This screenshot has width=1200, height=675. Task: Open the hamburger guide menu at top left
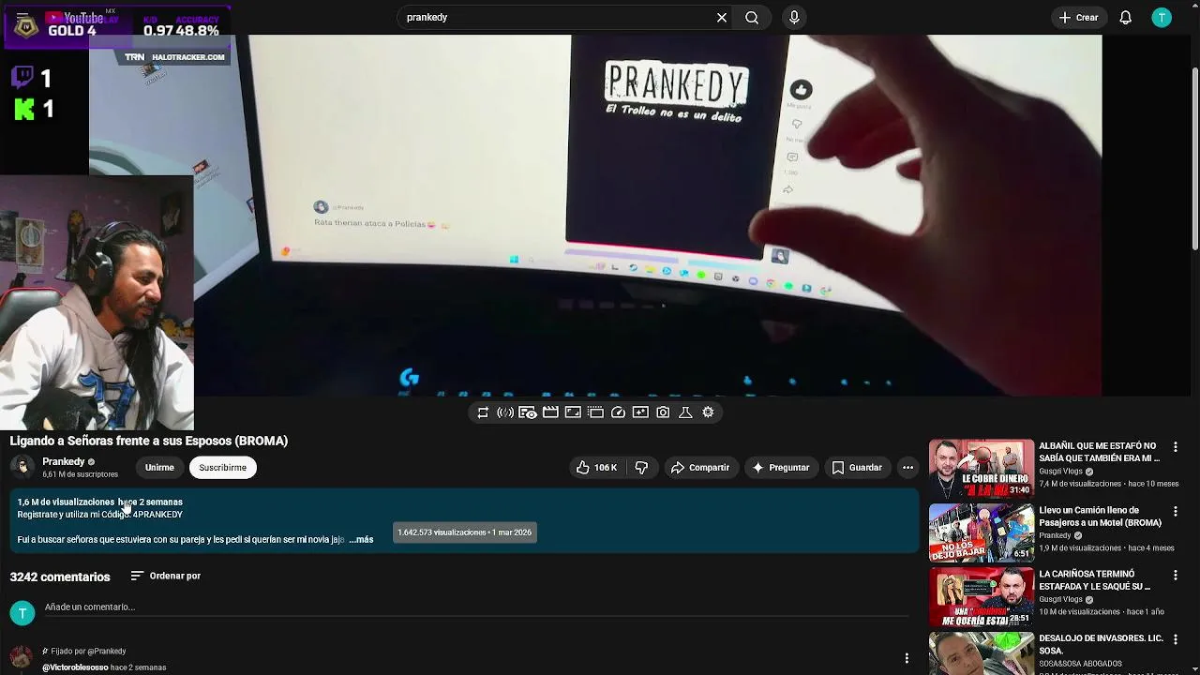(22, 17)
